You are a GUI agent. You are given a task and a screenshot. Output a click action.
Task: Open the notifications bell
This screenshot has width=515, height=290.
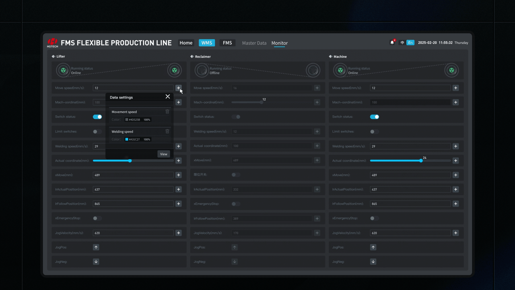click(392, 42)
